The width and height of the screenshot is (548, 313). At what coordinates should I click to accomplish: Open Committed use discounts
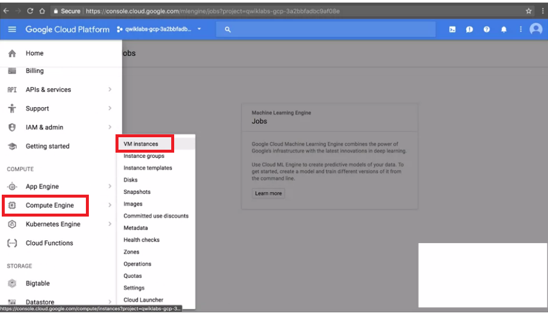156,216
